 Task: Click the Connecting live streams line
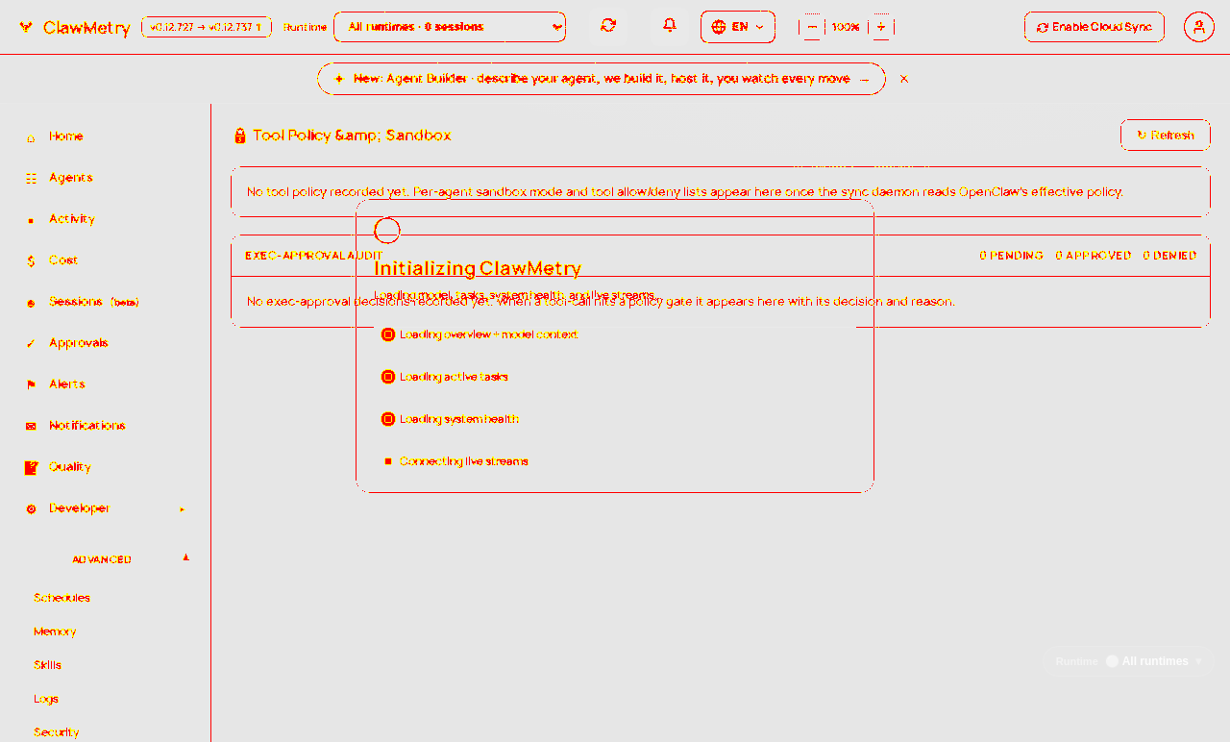(x=463, y=461)
